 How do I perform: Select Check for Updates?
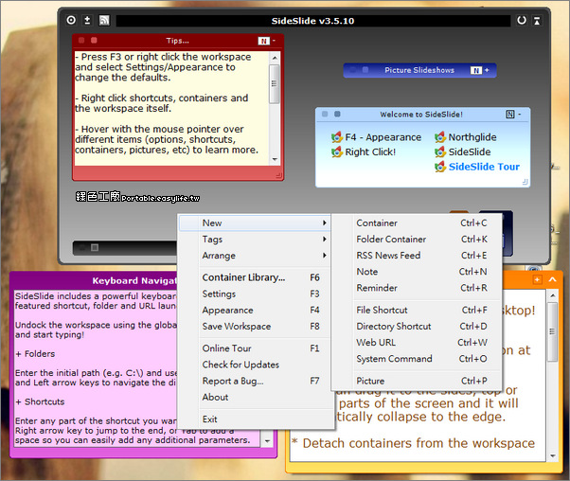(255, 365)
